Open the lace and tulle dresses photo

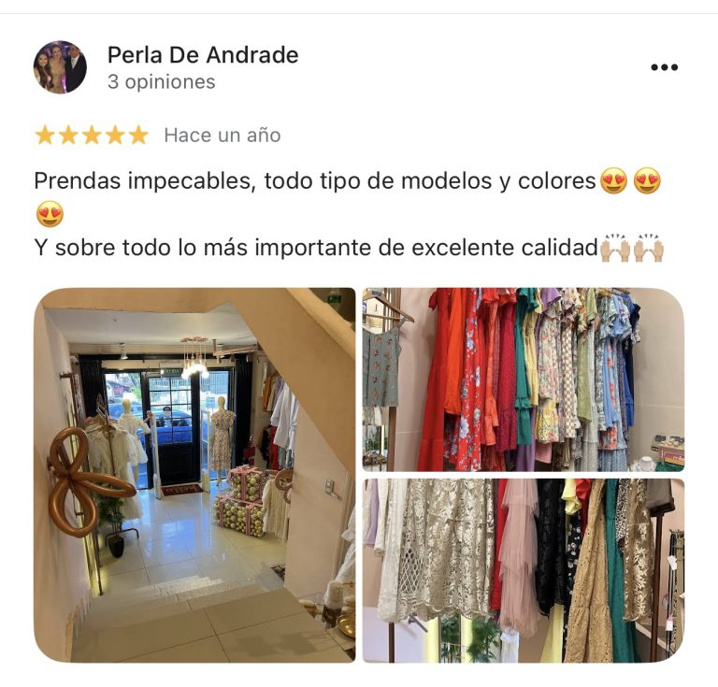click(x=524, y=571)
